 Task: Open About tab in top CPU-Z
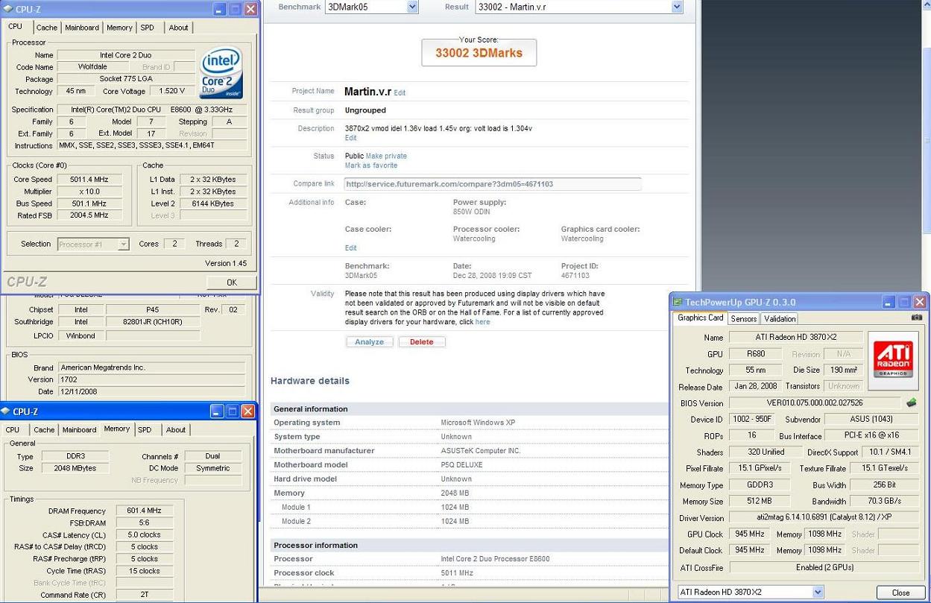click(x=178, y=28)
